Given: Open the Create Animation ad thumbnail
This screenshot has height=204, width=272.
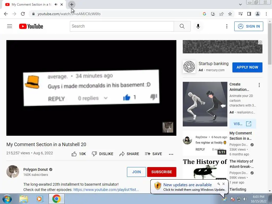Looking at the screenshot, I should pyautogui.click(x=205, y=104).
